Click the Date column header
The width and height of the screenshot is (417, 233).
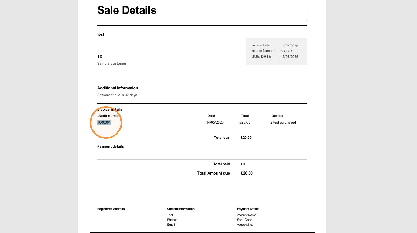(211, 116)
